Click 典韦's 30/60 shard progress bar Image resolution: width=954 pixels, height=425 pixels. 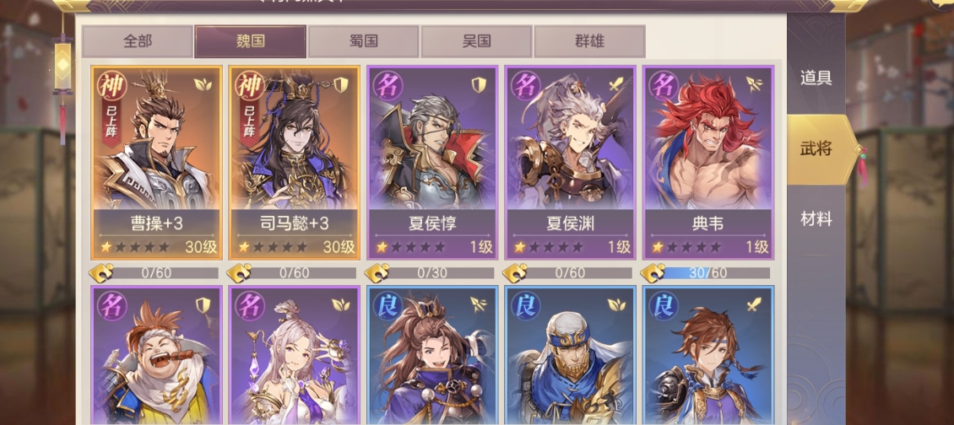pyautogui.click(x=716, y=273)
